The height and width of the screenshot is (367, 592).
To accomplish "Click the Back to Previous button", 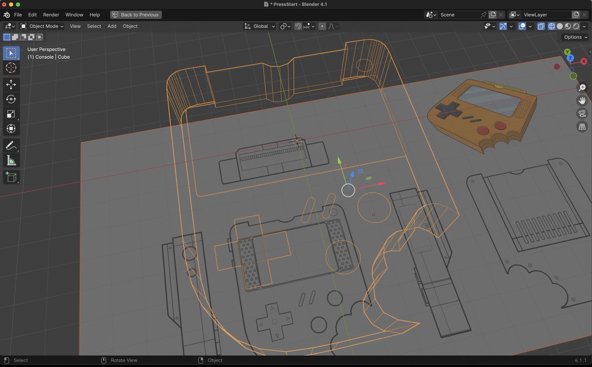I will (x=136, y=15).
